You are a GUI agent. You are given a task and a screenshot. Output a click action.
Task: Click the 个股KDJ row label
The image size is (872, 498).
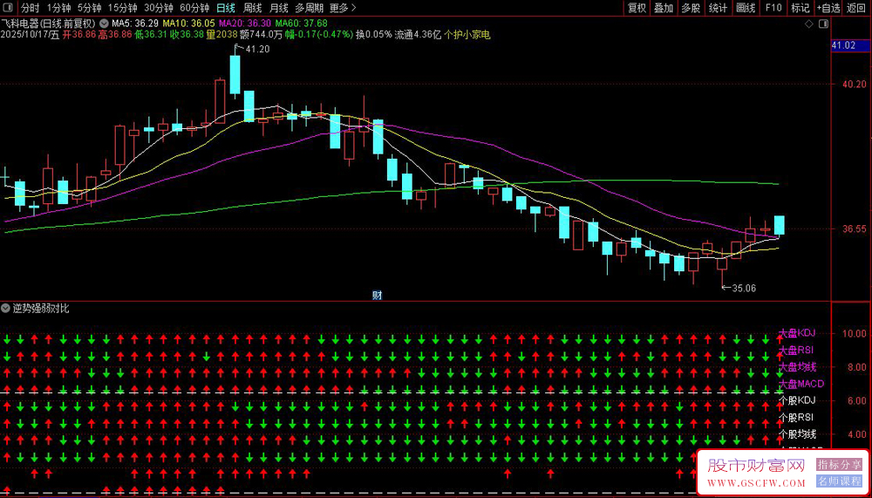point(796,400)
